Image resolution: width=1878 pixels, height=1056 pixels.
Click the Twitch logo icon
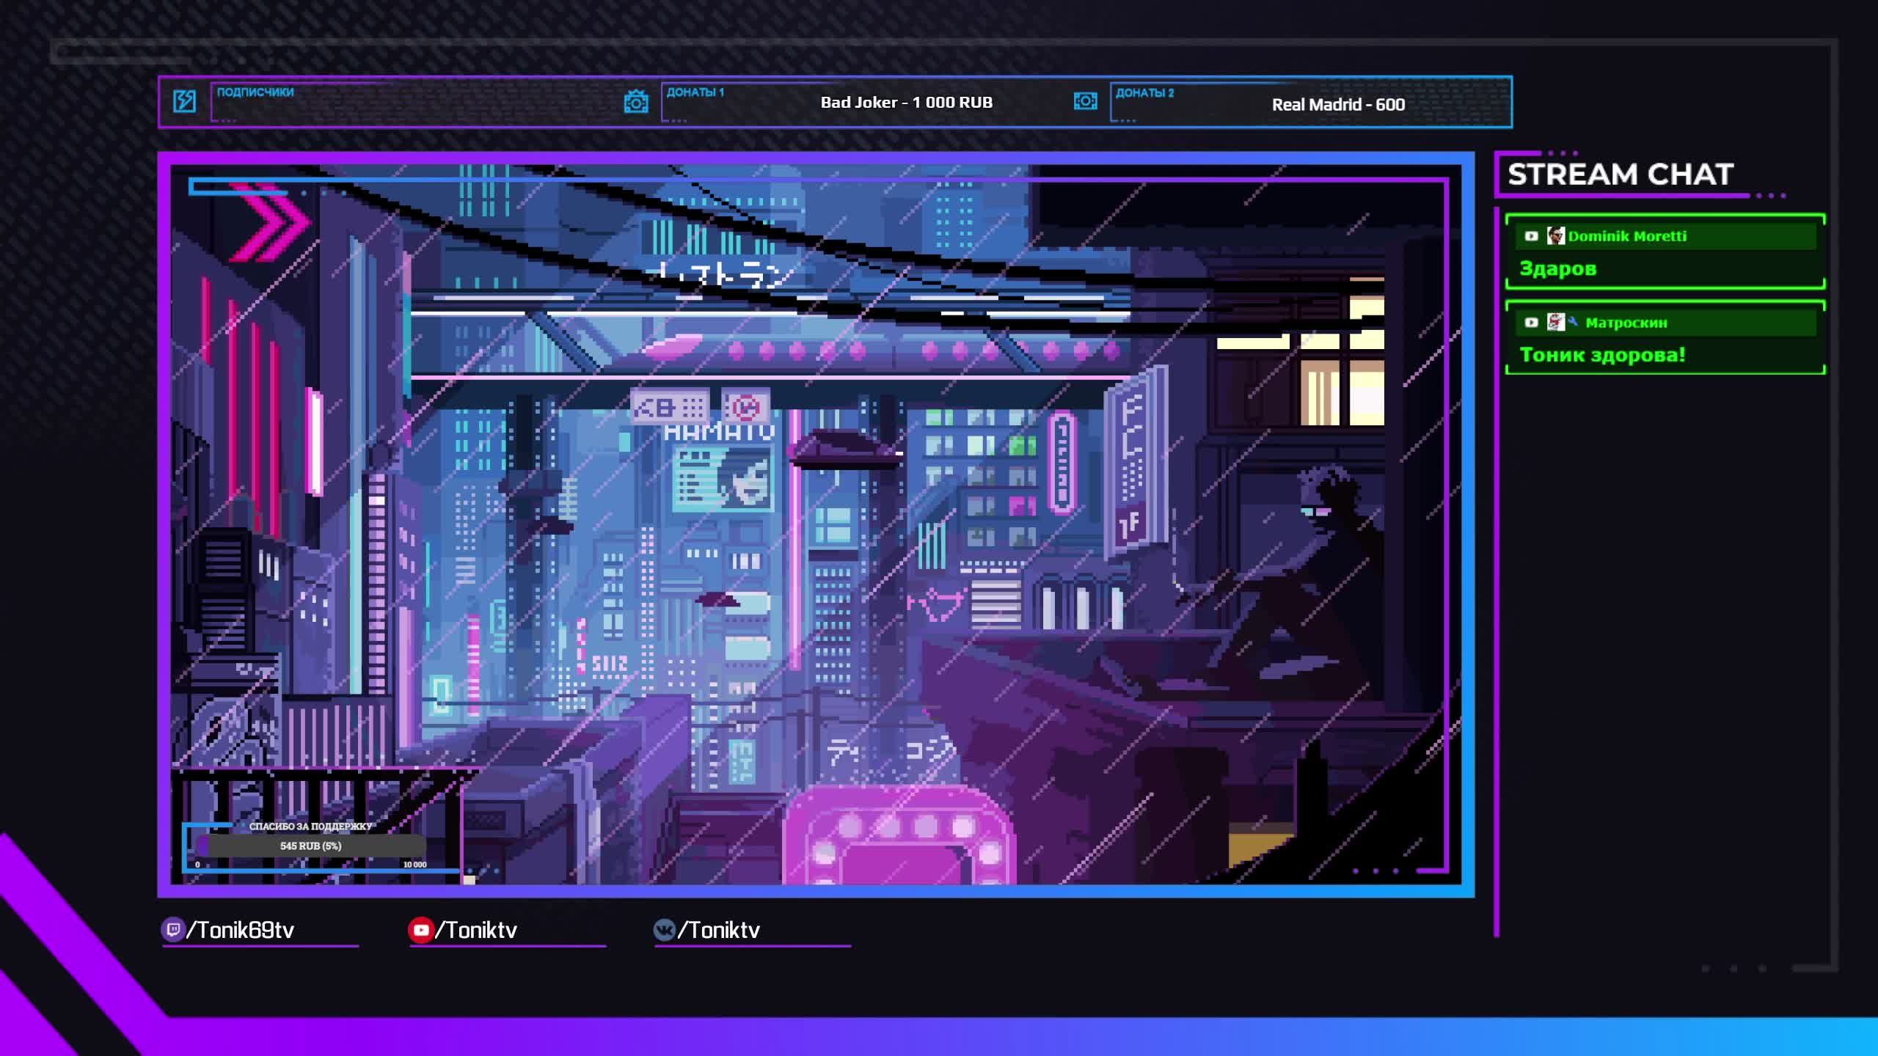[172, 930]
